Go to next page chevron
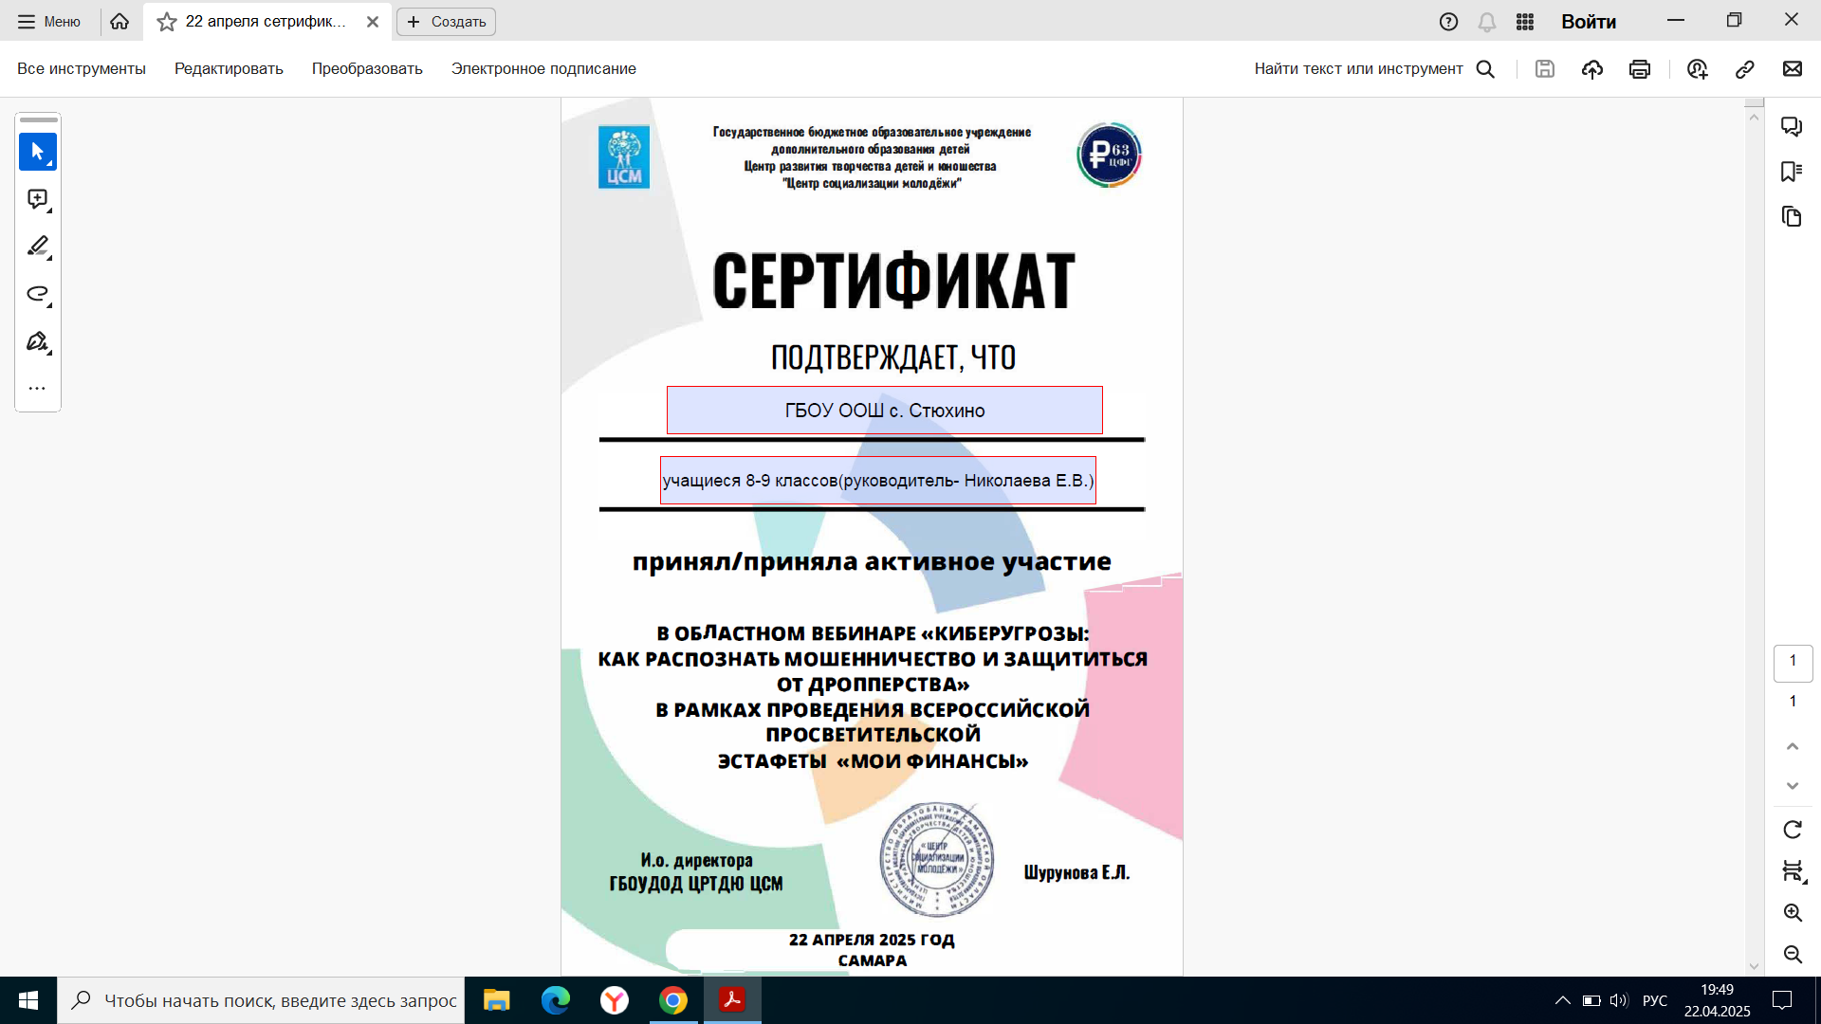Viewport: 1821px width, 1024px height. click(1793, 786)
